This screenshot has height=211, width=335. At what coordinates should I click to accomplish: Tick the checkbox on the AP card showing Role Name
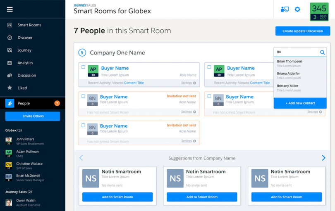tap(83, 67)
